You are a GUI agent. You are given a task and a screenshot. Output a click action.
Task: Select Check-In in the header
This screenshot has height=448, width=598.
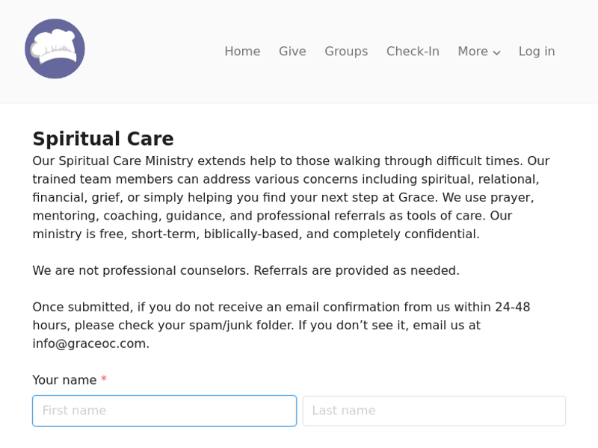pos(413,52)
